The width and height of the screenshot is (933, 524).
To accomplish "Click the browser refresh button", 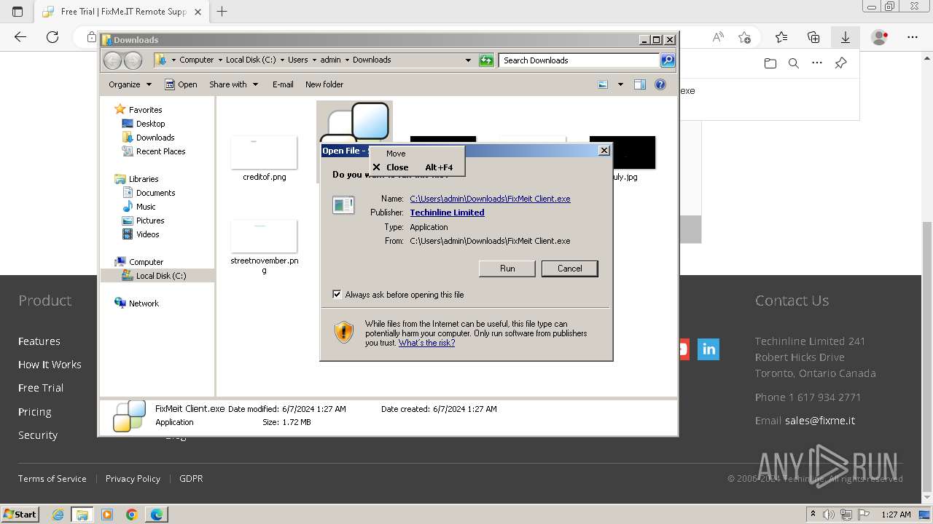I will coord(52,37).
